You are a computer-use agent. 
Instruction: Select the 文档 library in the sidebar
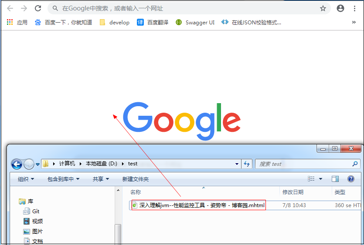[x=33, y=241]
